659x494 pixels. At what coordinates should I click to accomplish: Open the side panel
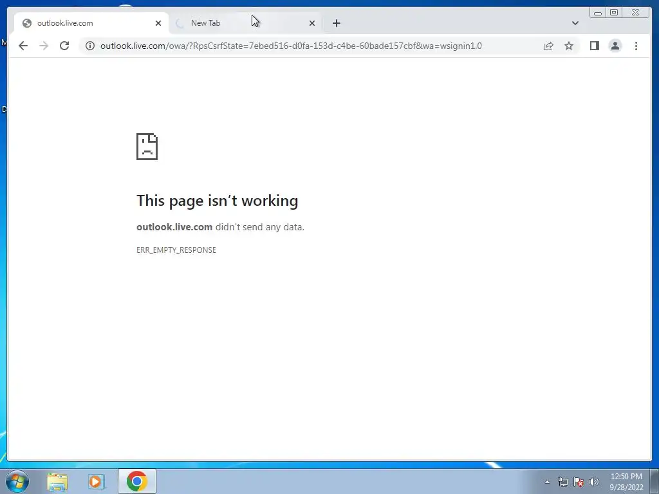pyautogui.click(x=594, y=46)
